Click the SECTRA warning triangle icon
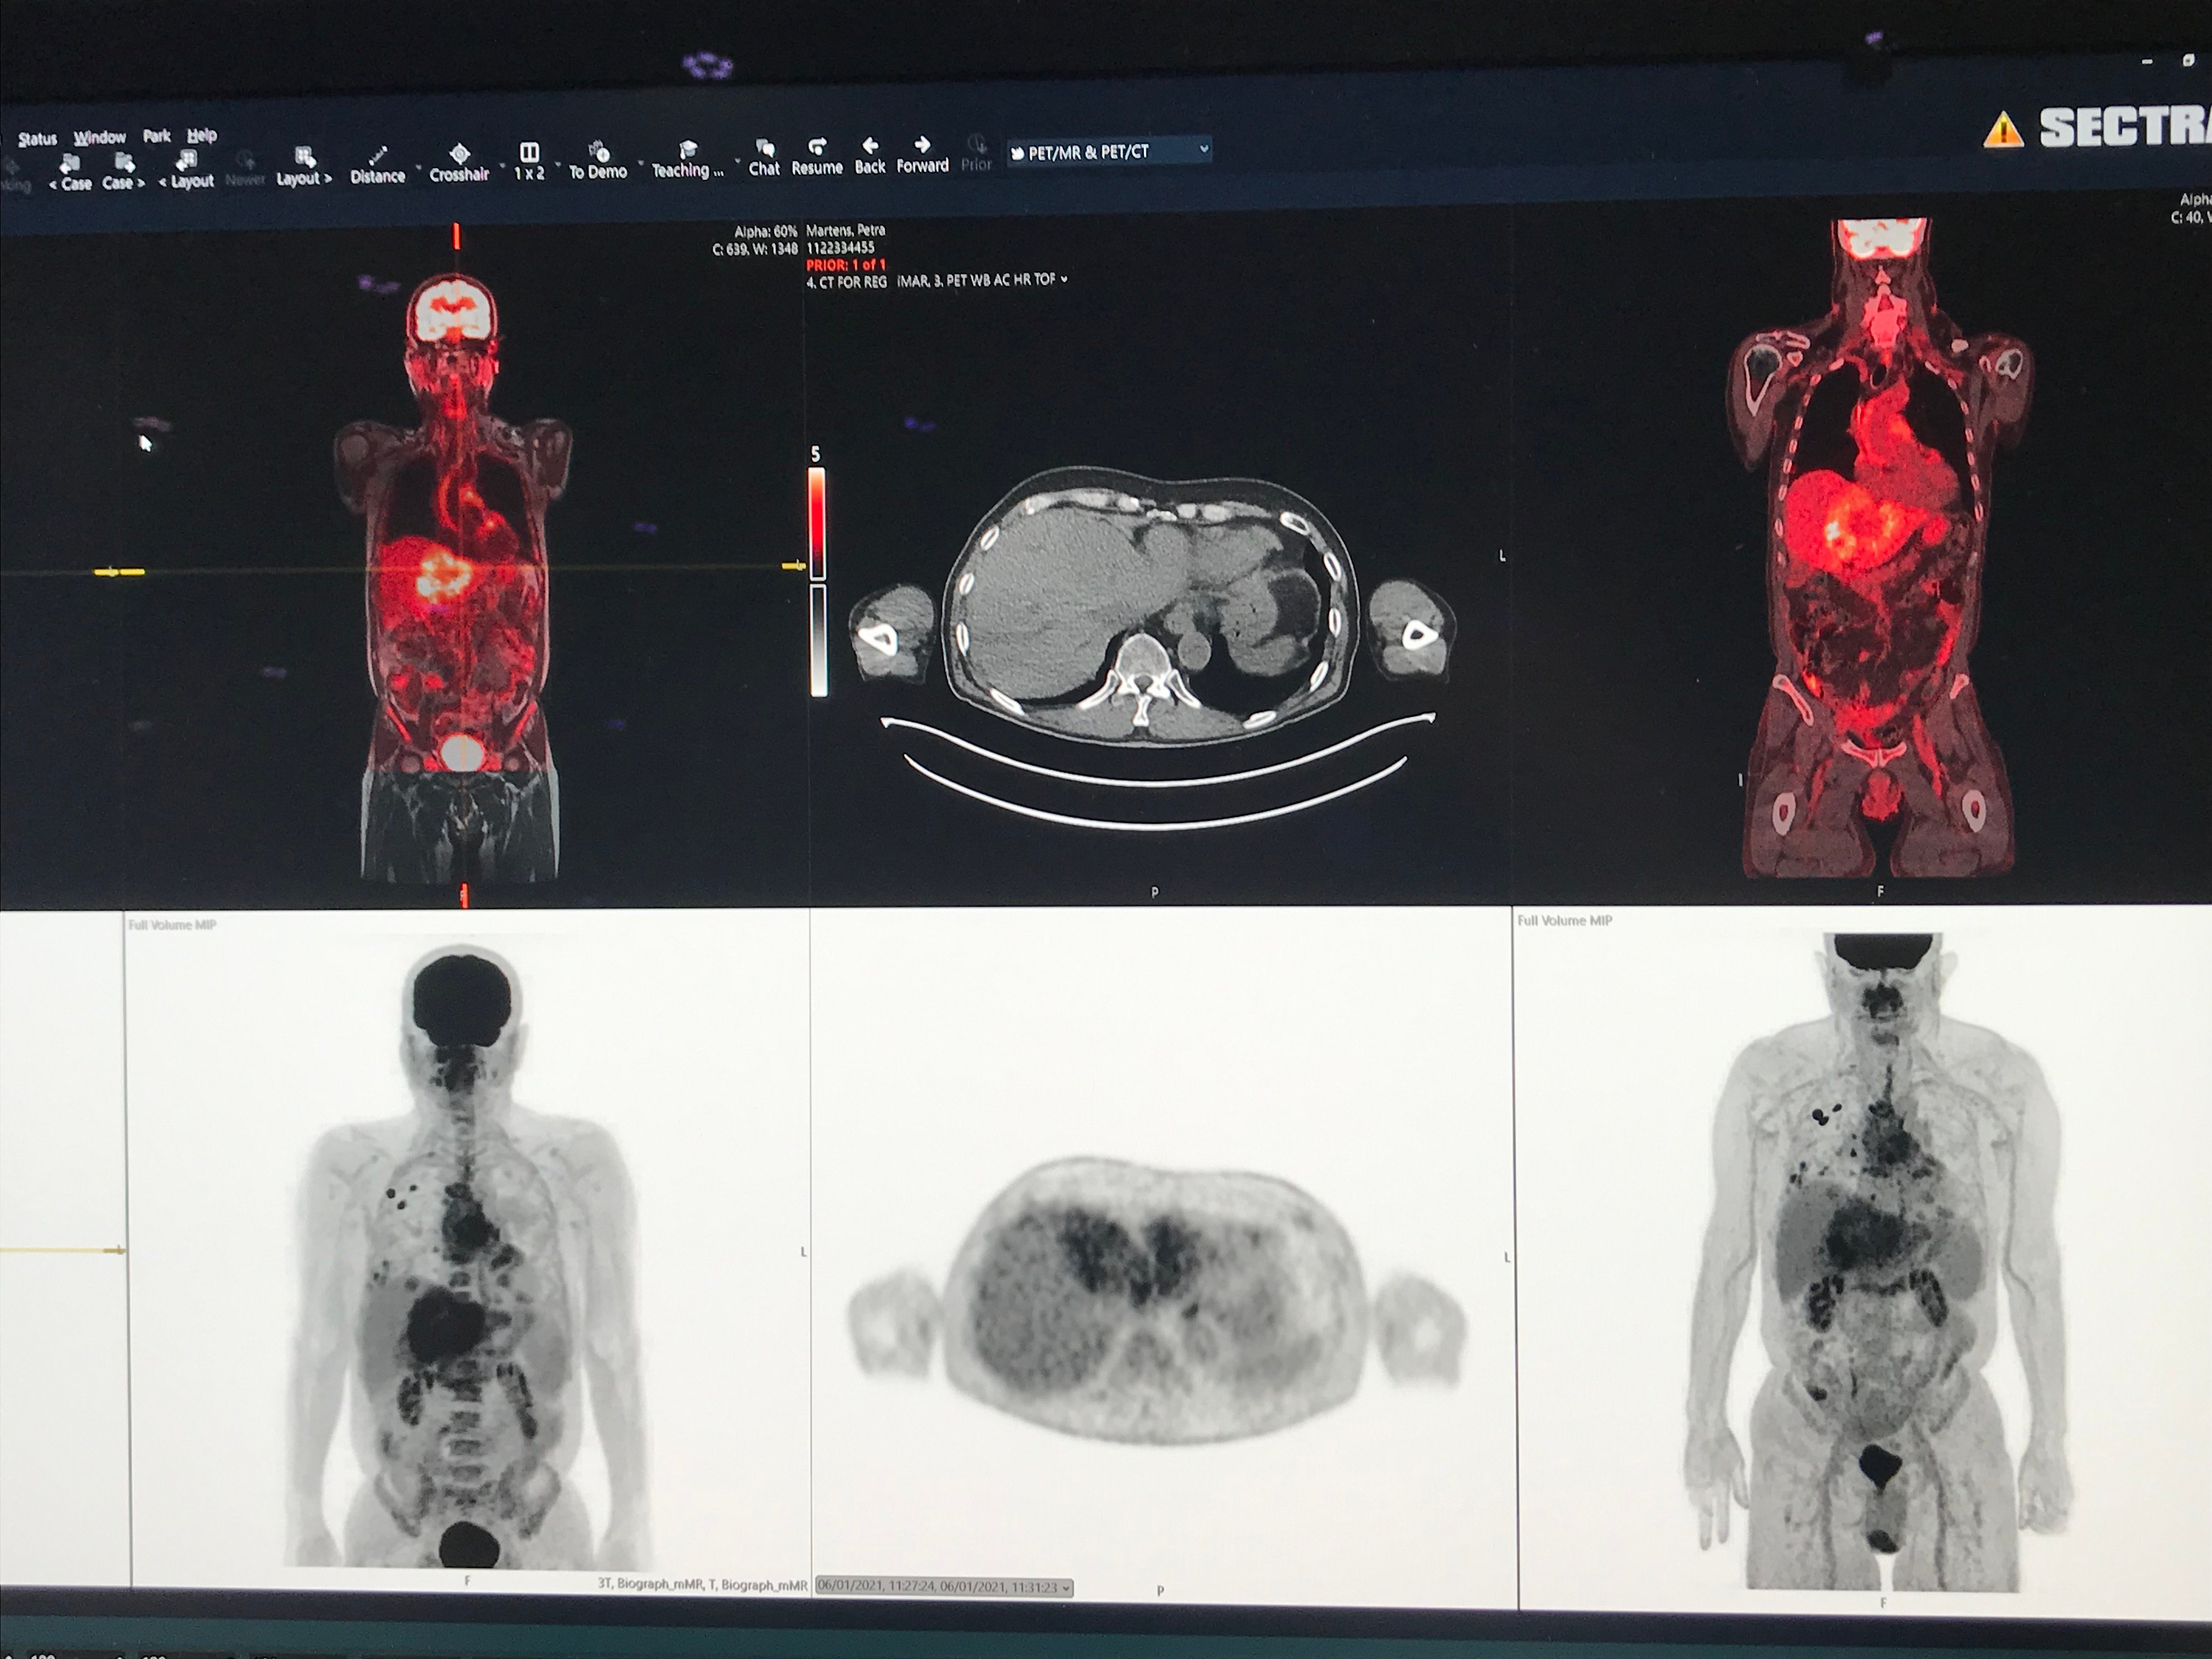Viewport: 2212px width, 1659px height. pyautogui.click(x=2002, y=131)
